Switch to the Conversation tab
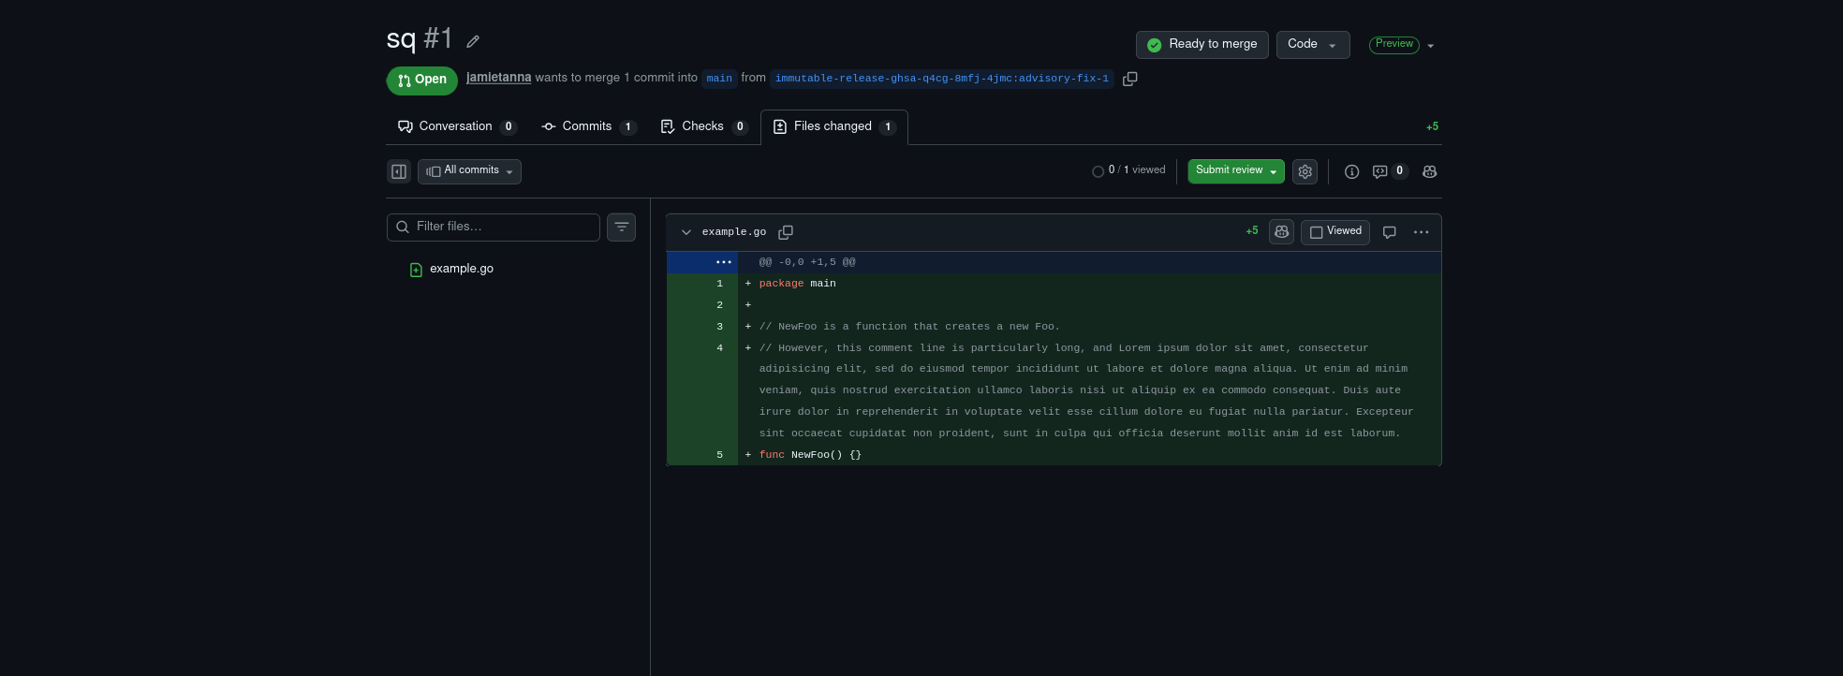The width and height of the screenshot is (1843, 676). pos(457,126)
